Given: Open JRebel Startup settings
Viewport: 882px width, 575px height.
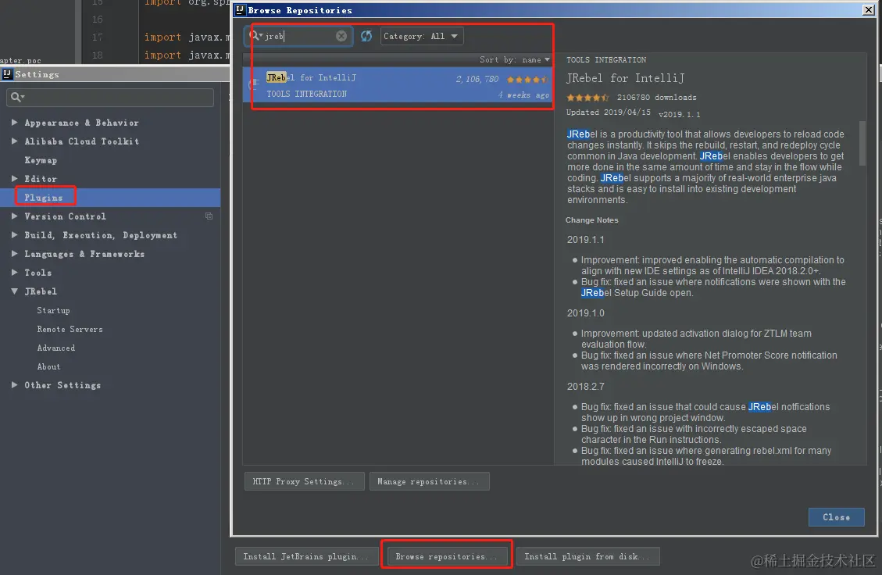Looking at the screenshot, I should tap(53, 311).
